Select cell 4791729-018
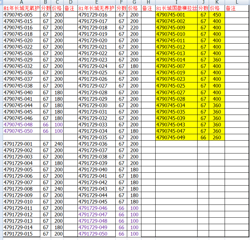Screen dimensions: 250x240 pos(96,27)
